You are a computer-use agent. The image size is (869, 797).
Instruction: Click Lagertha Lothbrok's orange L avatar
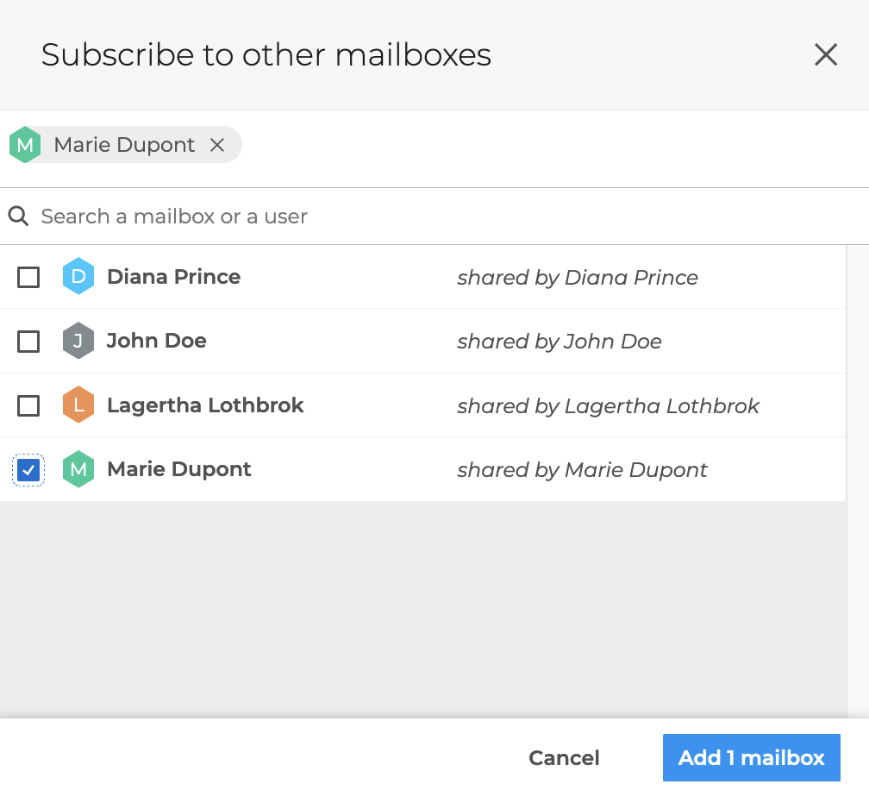click(78, 405)
